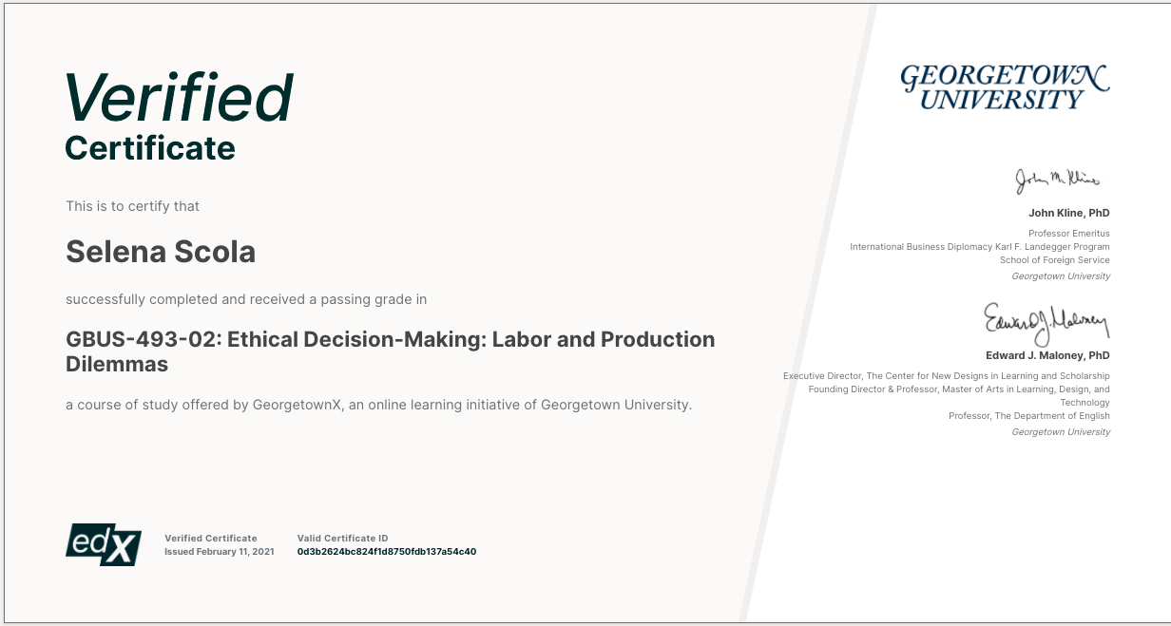Viewport: 1171px width, 626px height.
Task: Click "successfully completed and received a passing grade in"
Action: tap(246, 299)
